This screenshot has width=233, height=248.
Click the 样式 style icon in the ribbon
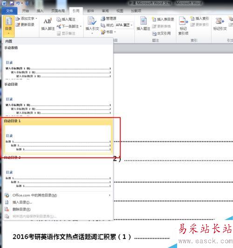coord(103,25)
